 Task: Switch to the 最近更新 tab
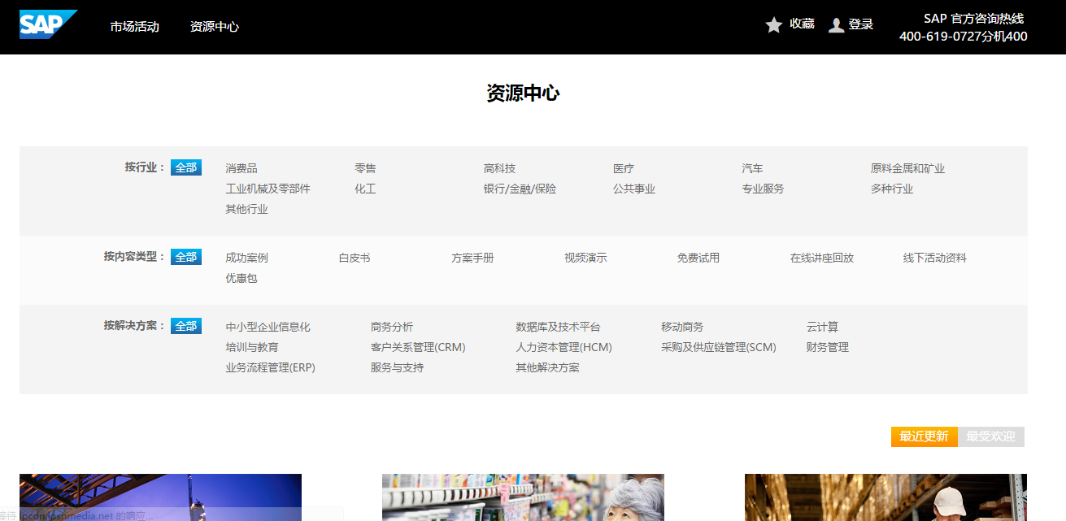point(925,436)
